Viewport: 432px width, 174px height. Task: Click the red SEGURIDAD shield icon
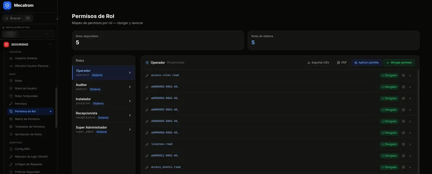click(6, 44)
